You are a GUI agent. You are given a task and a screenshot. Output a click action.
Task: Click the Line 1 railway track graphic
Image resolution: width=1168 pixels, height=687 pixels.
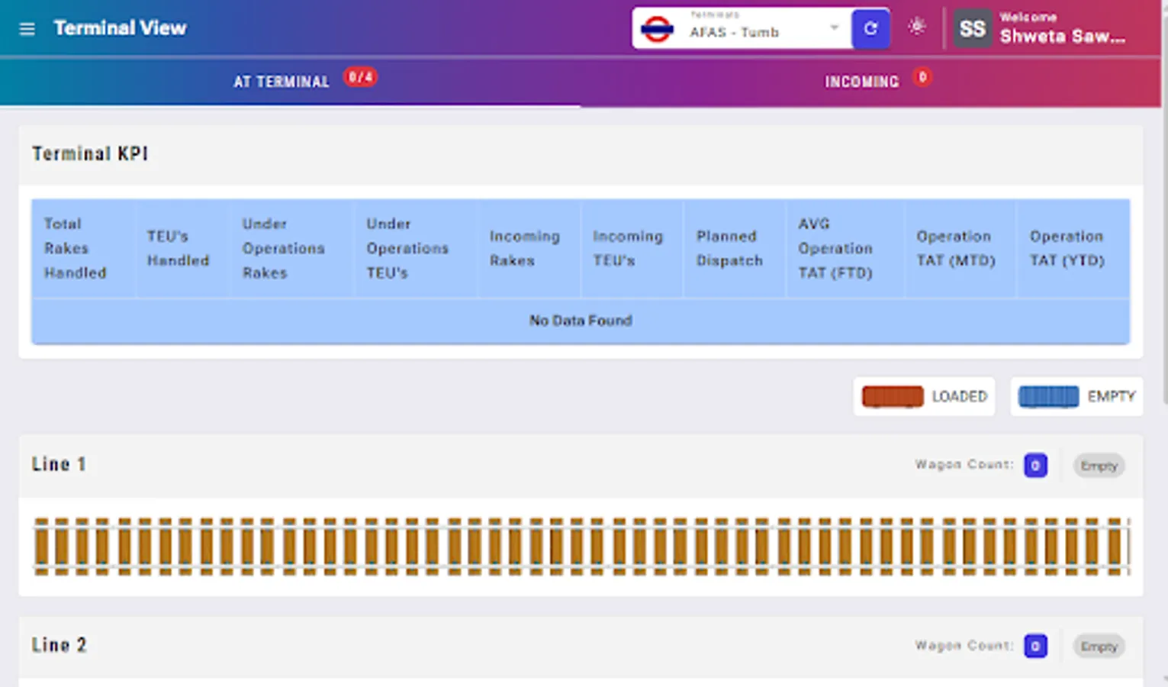(x=581, y=547)
